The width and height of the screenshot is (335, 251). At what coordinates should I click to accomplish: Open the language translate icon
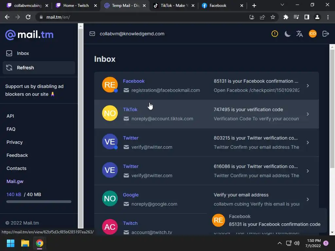pos(300,34)
